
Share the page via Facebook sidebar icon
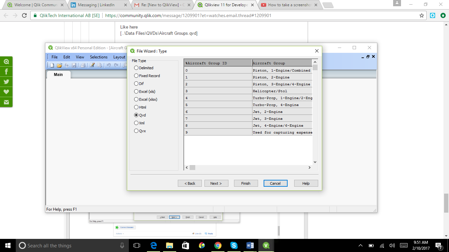coord(6,72)
